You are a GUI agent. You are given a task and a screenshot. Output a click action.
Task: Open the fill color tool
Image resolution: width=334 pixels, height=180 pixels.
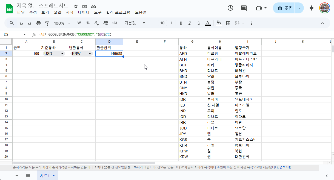pos(218,23)
